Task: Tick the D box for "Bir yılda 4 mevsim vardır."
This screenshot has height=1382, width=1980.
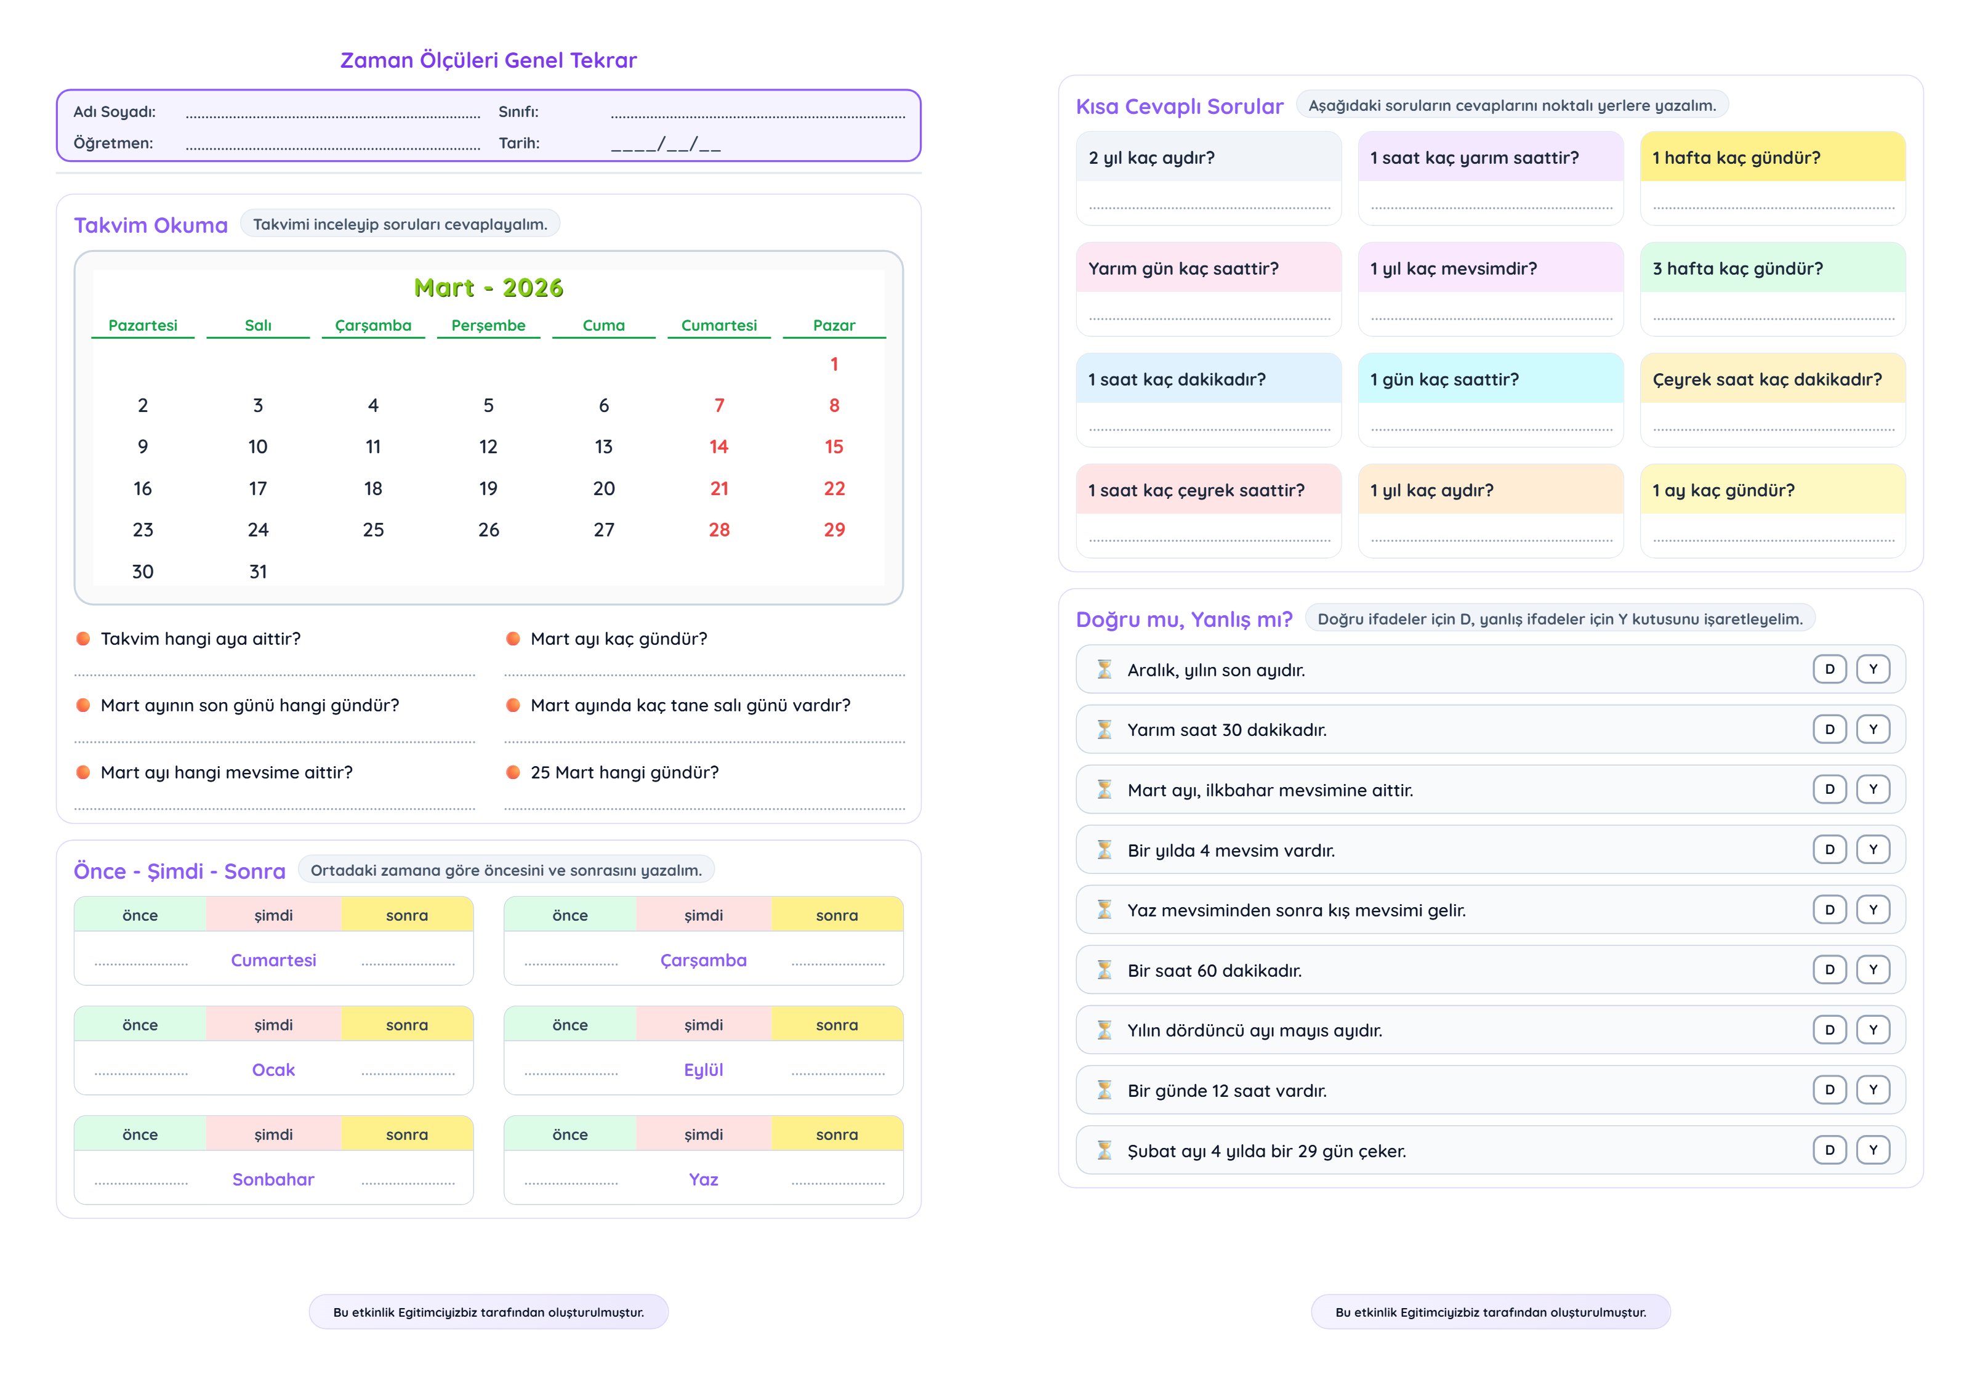Action: [x=1829, y=850]
